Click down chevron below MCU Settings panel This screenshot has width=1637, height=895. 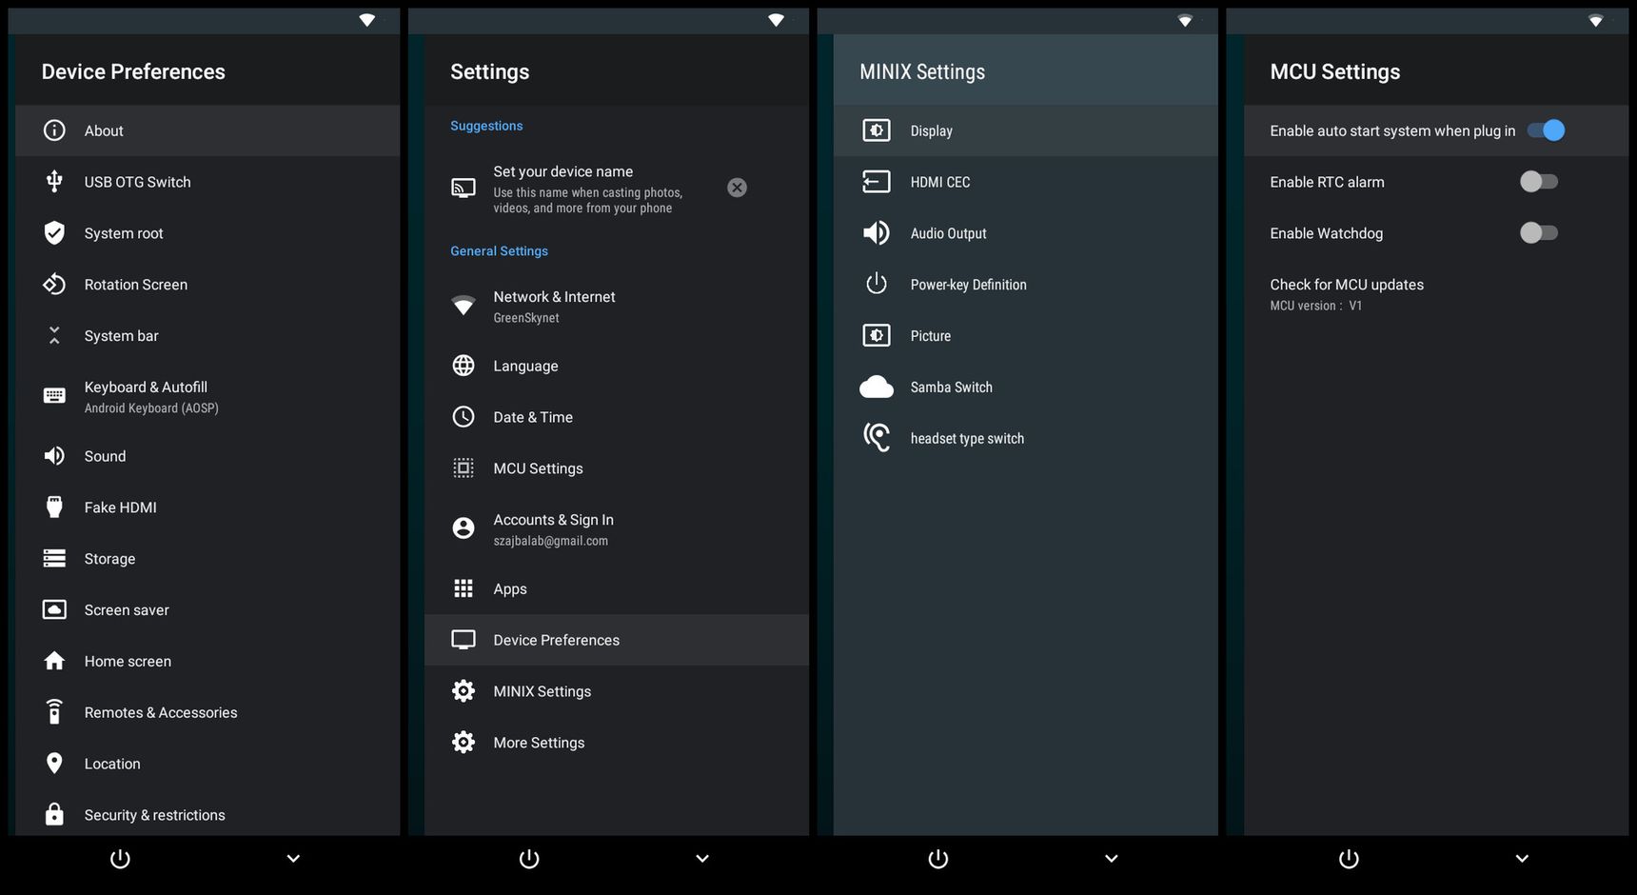(x=1522, y=859)
